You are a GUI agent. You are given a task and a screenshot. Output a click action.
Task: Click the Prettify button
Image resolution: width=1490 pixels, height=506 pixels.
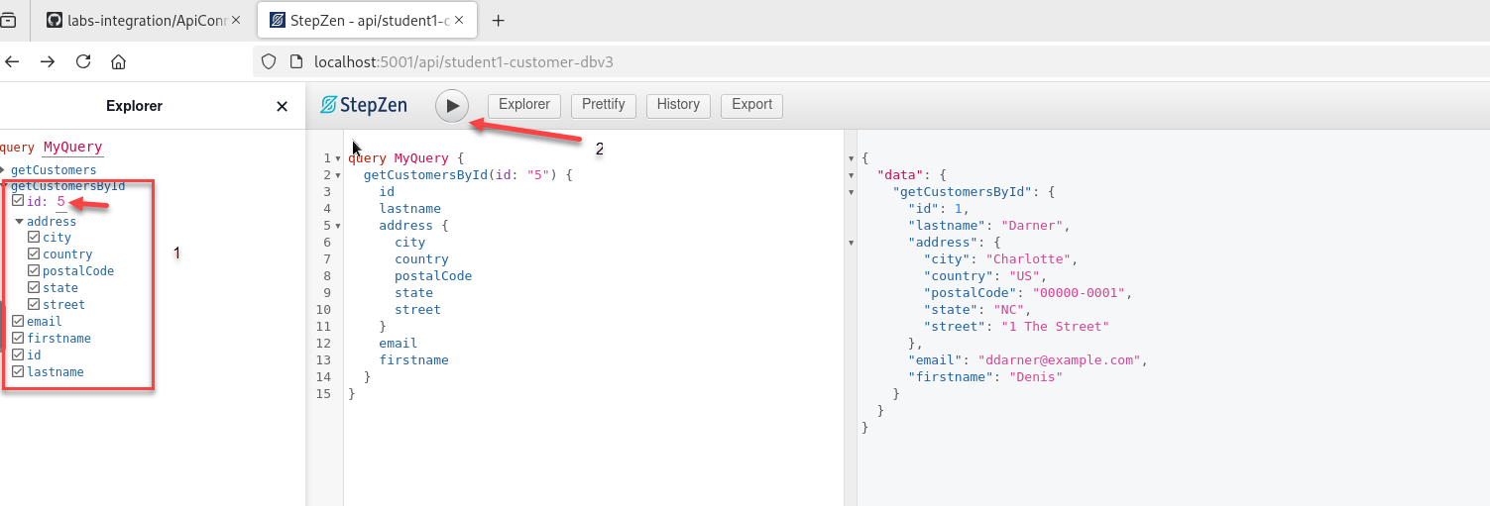click(603, 105)
